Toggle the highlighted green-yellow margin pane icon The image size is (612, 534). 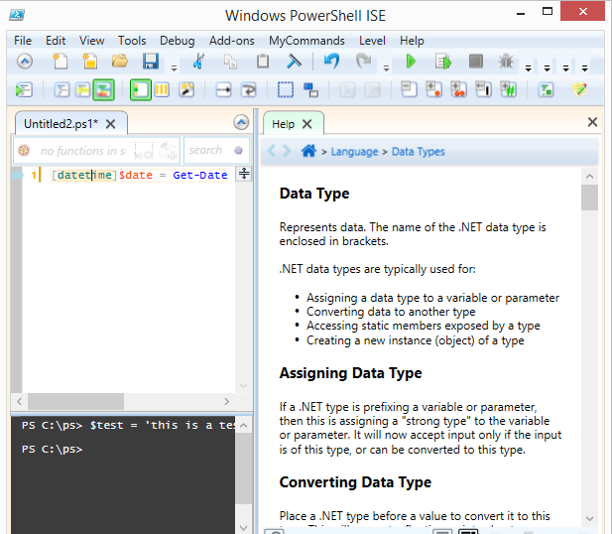tap(141, 90)
